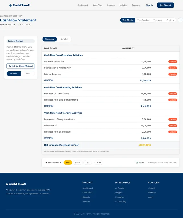Export statement as PDF
The height and width of the screenshot is (218, 183).
[68, 162]
